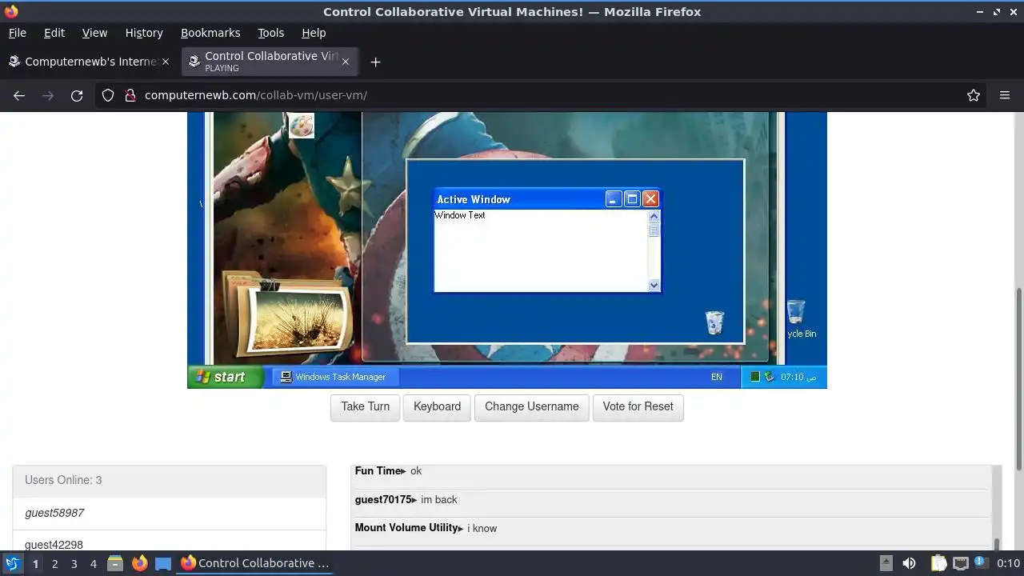Switch to workspace 4
The image size is (1024, 576).
pos(93,564)
